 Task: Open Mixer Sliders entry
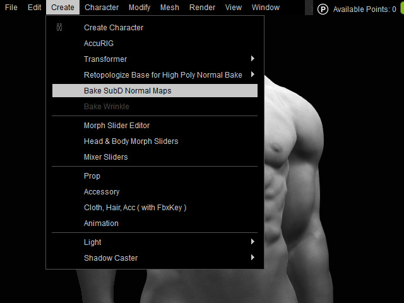pos(105,157)
